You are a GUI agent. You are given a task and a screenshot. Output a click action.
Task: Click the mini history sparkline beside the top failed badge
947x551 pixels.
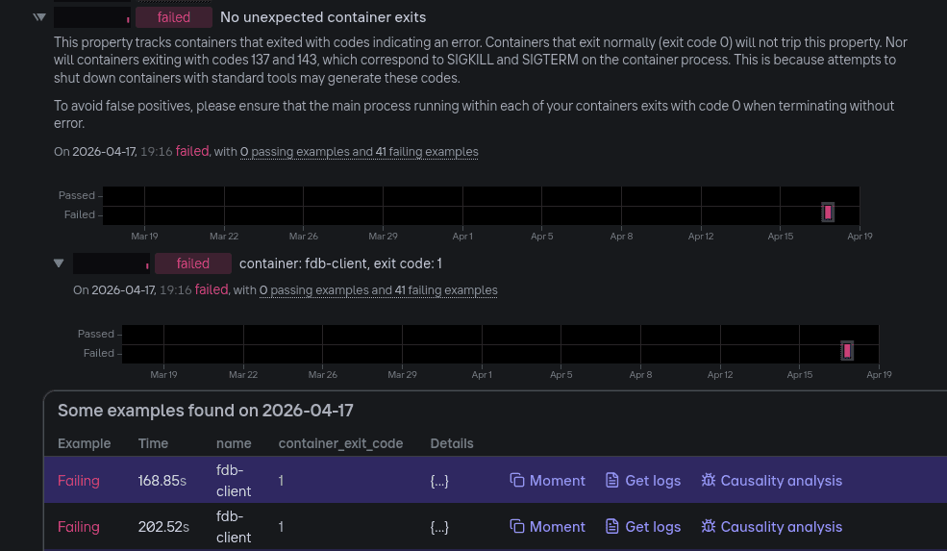[92, 17]
